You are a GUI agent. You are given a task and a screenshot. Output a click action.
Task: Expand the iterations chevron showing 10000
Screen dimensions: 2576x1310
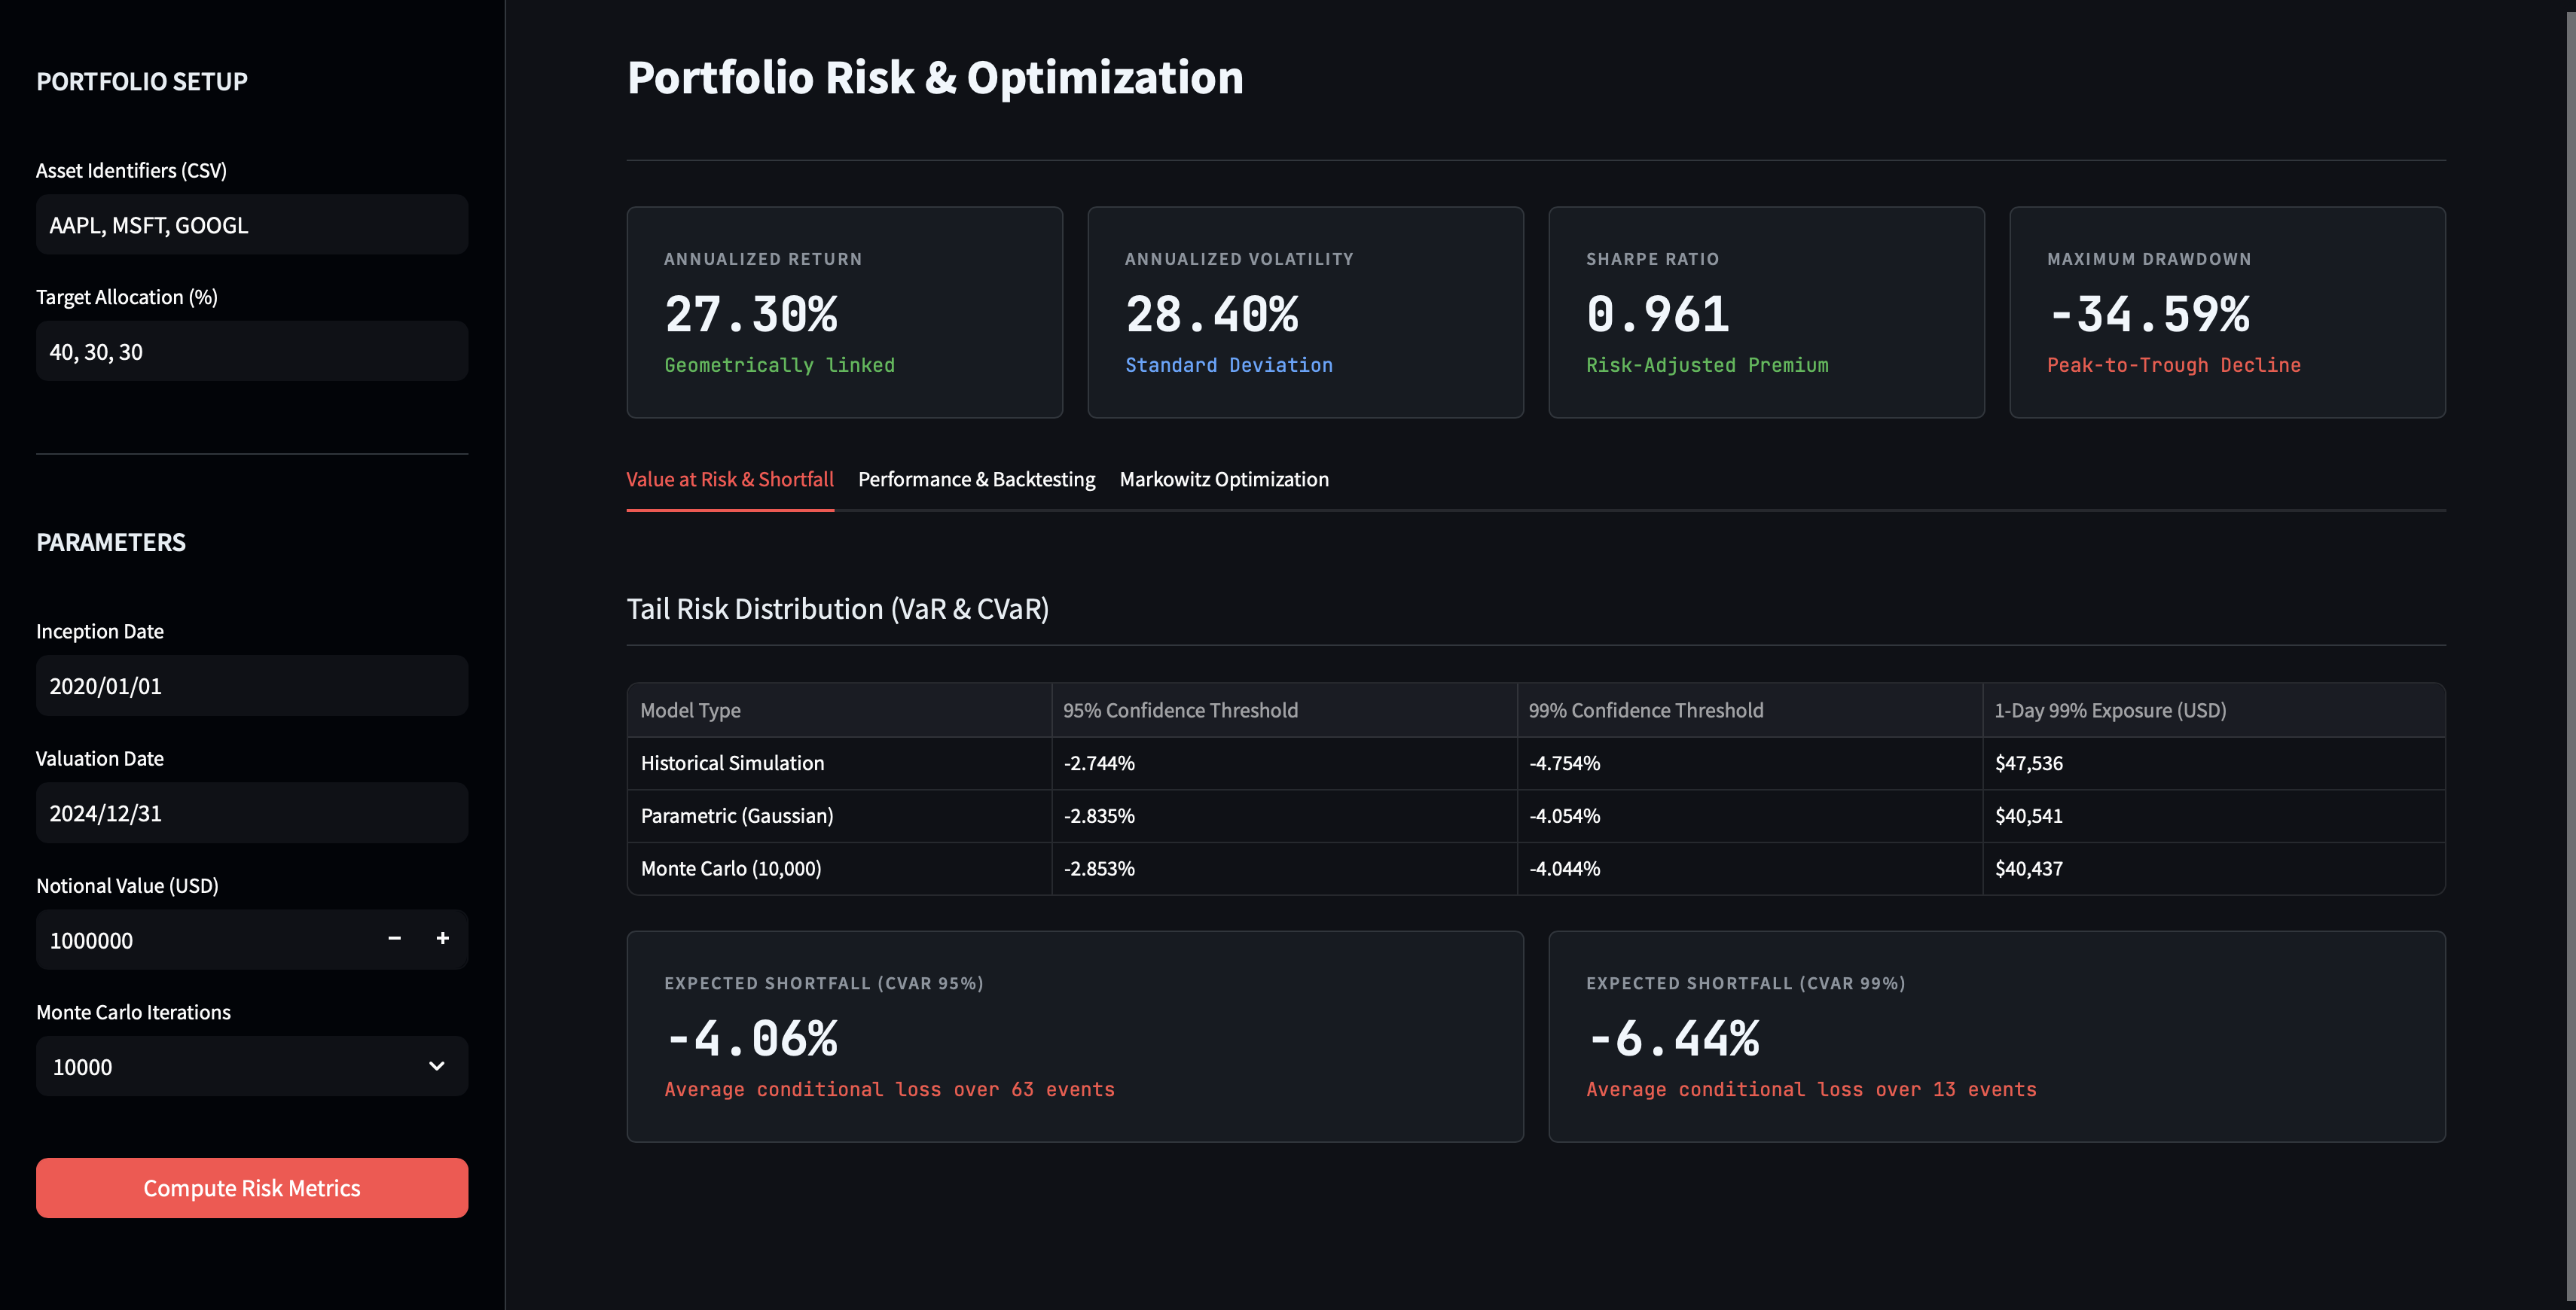tap(435, 1066)
